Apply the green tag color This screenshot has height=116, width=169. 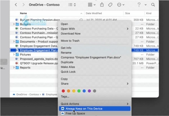(x=79, y=91)
